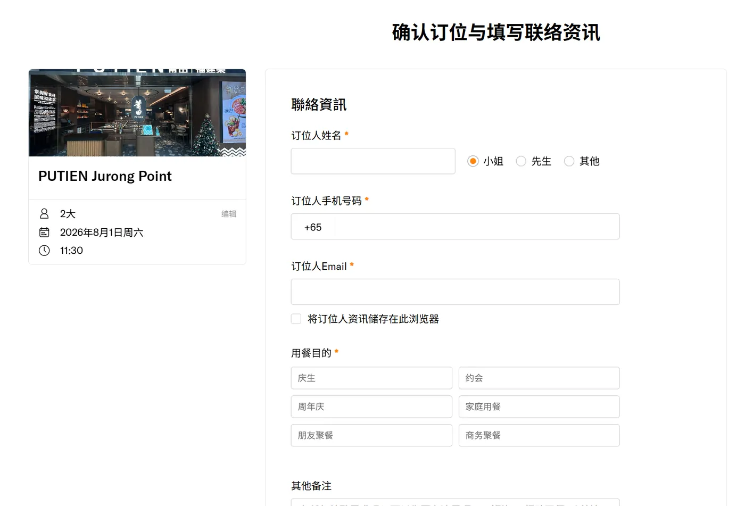Choose 庆生 as dining purpose
Viewport: 745px width, 506px height.
pos(371,378)
